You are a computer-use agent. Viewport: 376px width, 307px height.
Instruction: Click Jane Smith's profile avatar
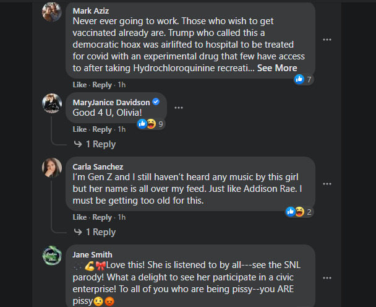[51, 256]
